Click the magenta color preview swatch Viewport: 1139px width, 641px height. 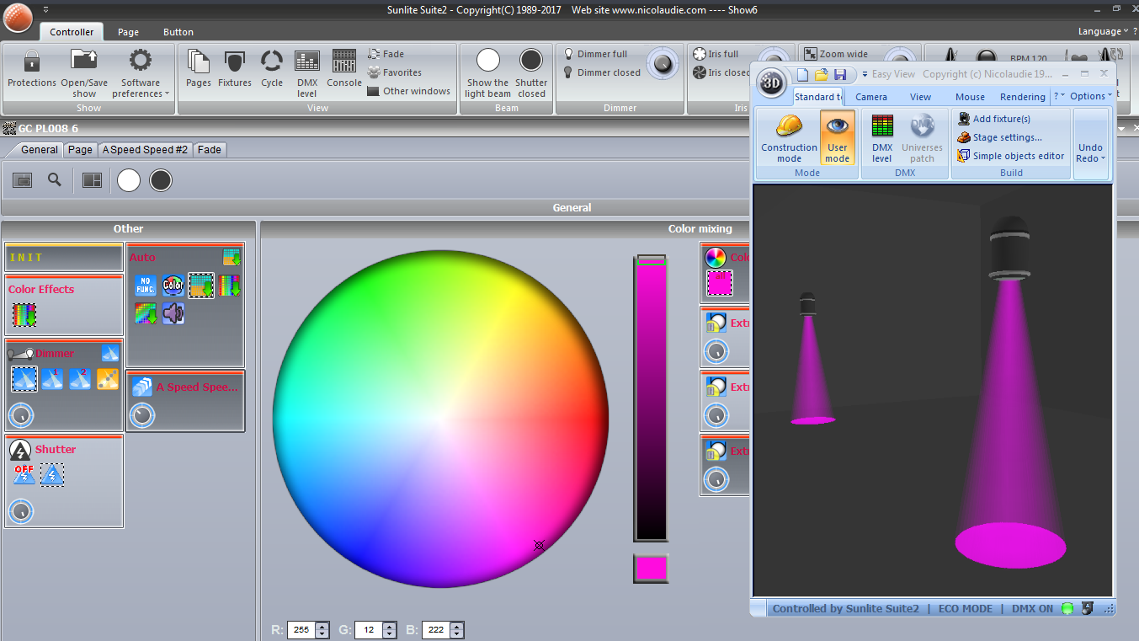[651, 569]
